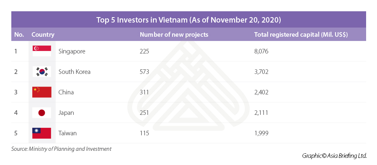Screen dimensions: 377x165
Task: Click the Singapore flag icon
Action: (x=42, y=51)
